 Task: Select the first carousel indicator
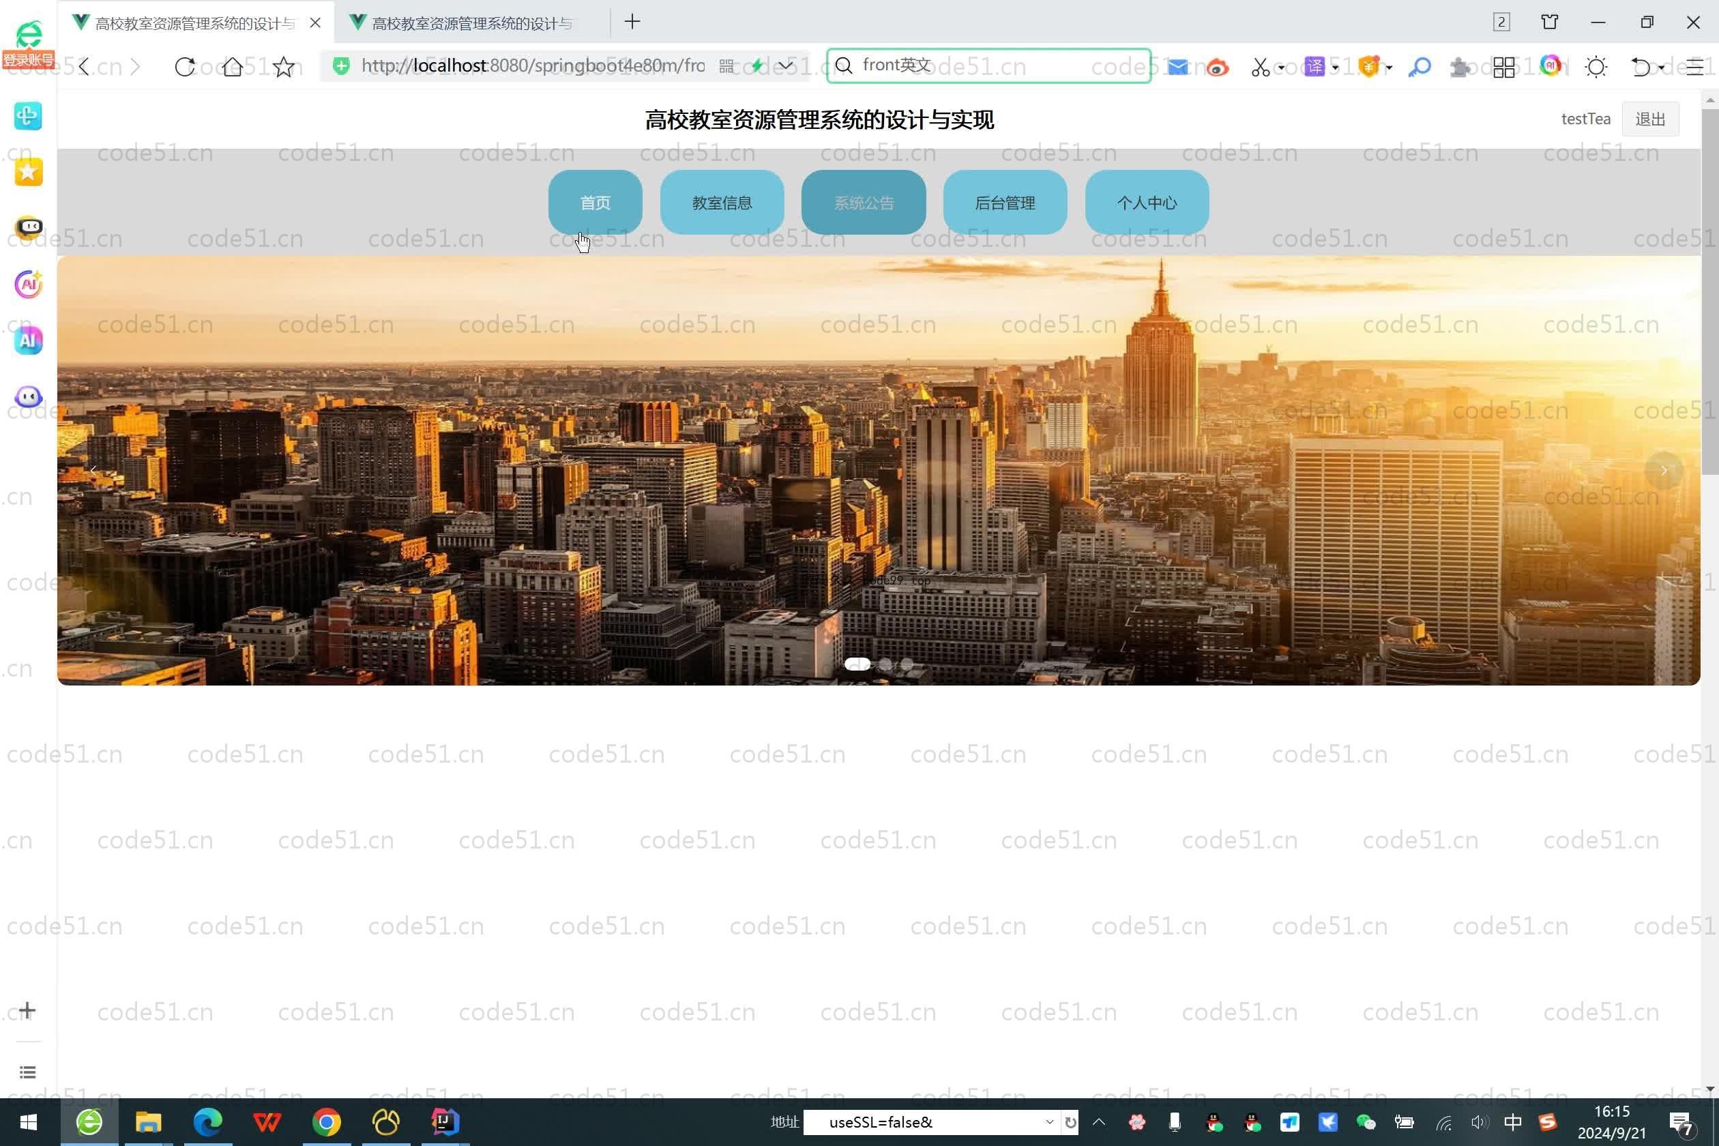(x=857, y=664)
